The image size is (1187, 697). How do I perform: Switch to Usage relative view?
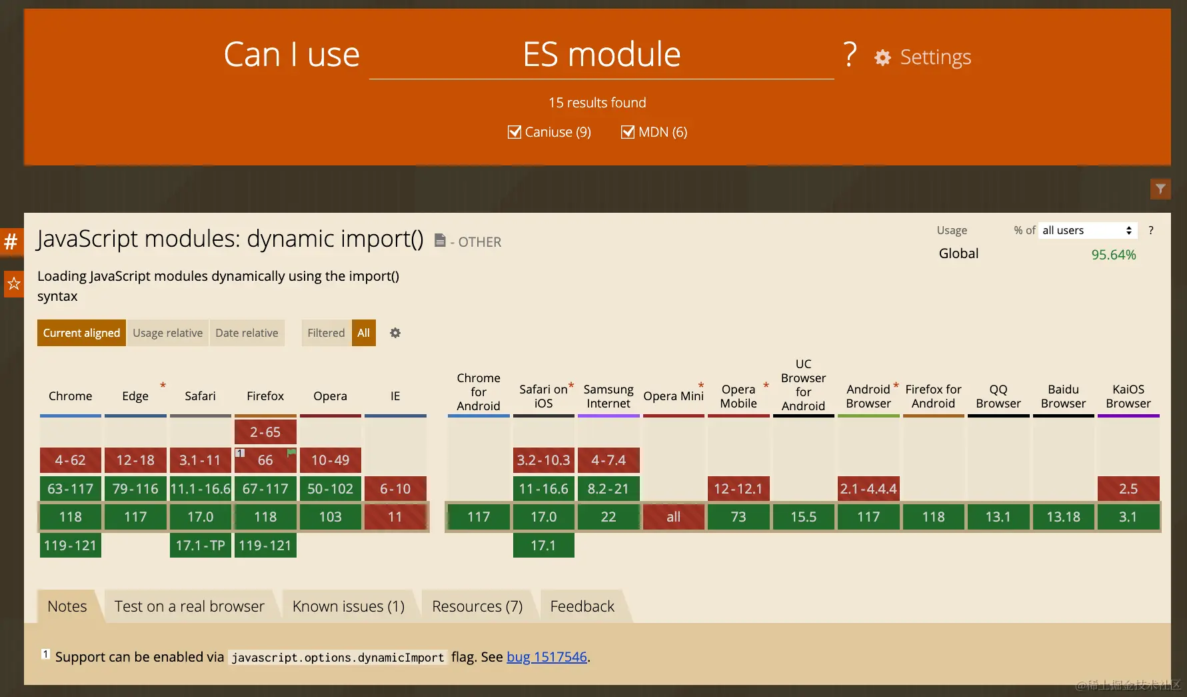pyautogui.click(x=167, y=333)
